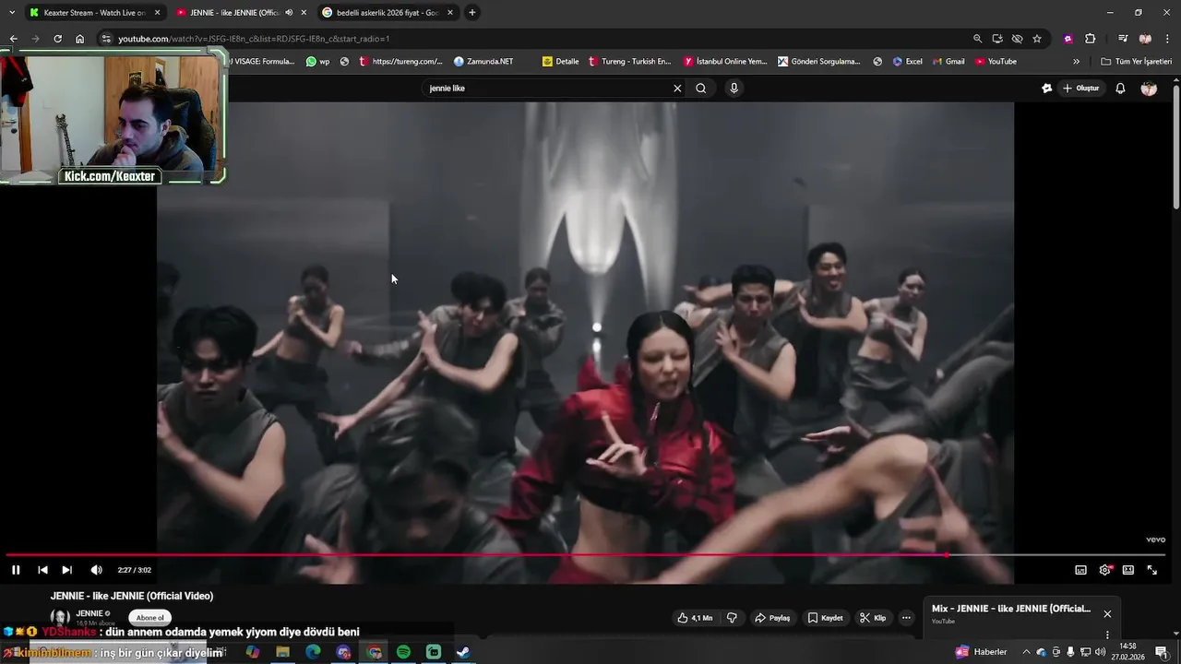Open the Zamunda.NET bookmark
Screen dimensions: 1181x664
pyautogui.click(x=483, y=62)
